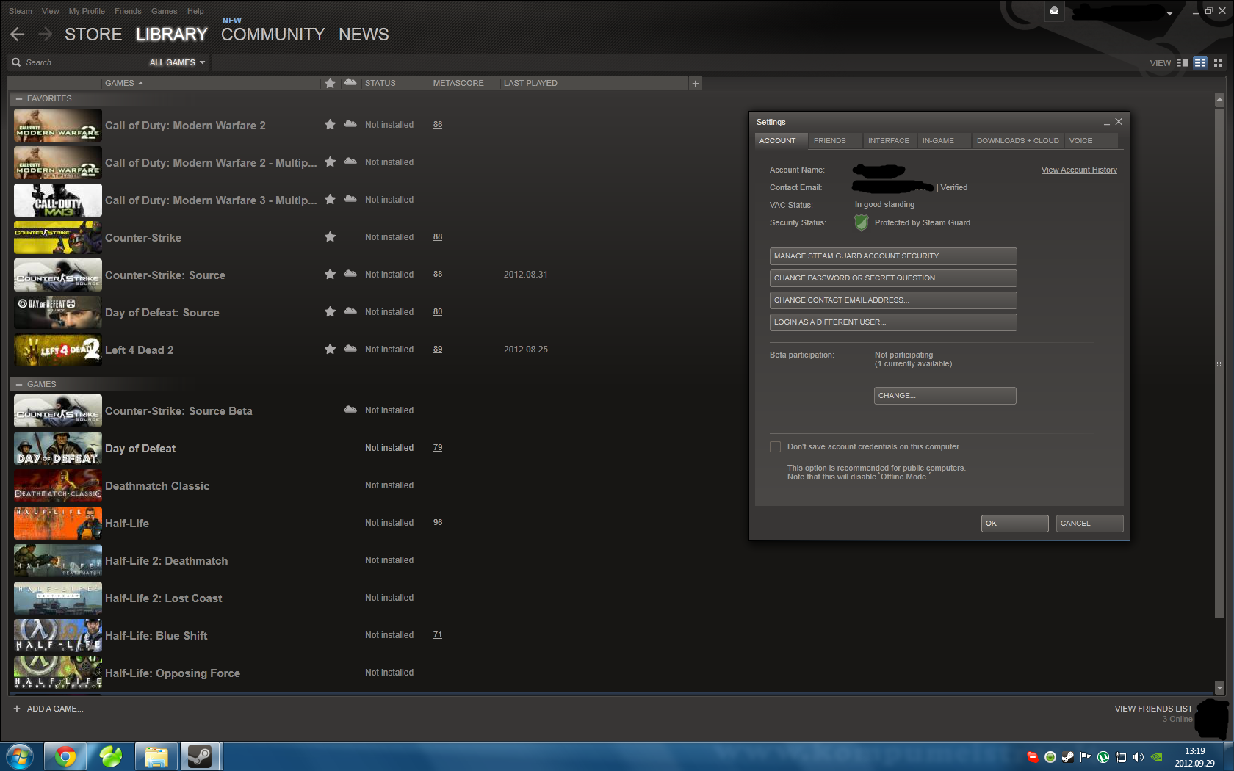Click the back navigation arrow
The width and height of the screenshot is (1234, 771).
(18, 35)
